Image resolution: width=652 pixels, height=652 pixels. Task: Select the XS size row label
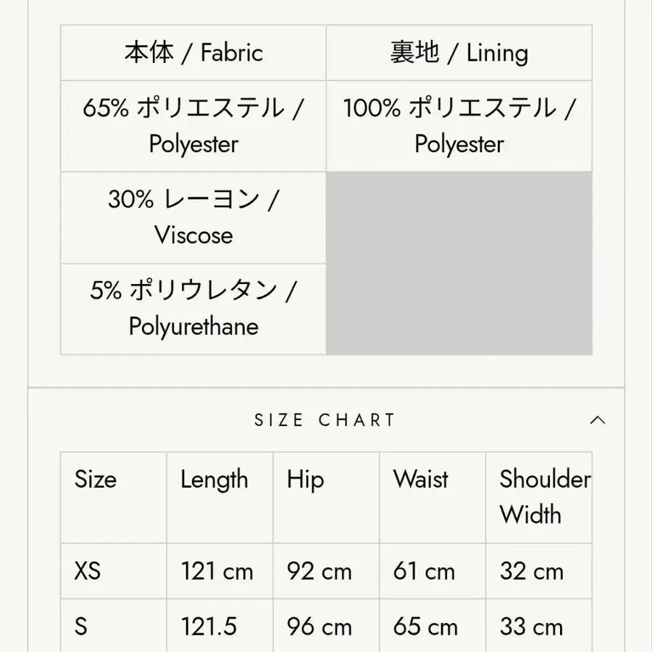pos(88,571)
